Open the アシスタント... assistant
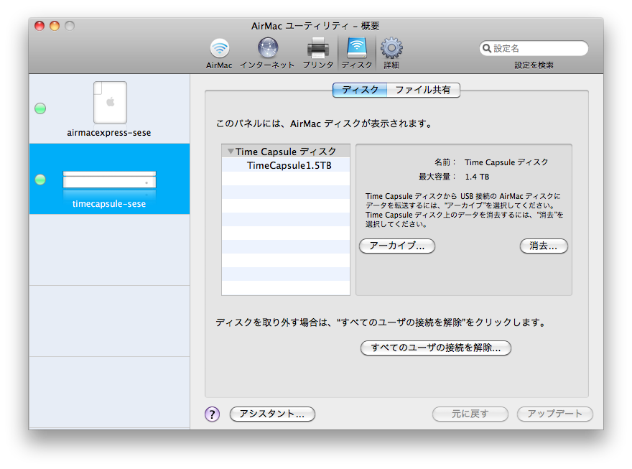The image size is (632, 469). click(272, 414)
